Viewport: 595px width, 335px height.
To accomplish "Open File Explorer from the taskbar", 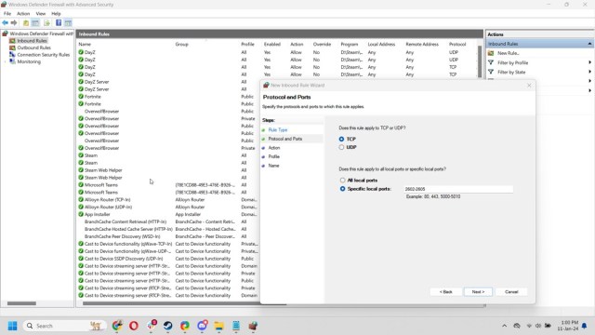I will [x=219, y=326].
